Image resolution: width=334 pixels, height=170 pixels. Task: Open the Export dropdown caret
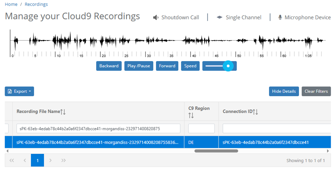point(30,91)
